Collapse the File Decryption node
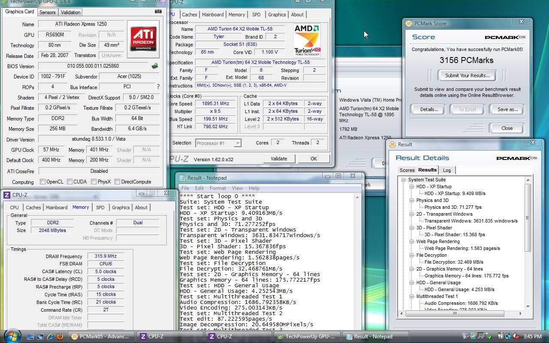 pos(411,255)
